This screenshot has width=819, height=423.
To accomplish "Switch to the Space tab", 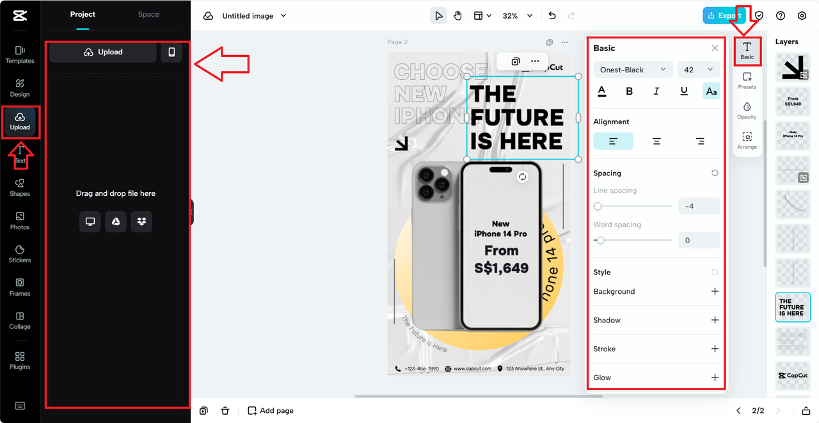I will coord(148,15).
